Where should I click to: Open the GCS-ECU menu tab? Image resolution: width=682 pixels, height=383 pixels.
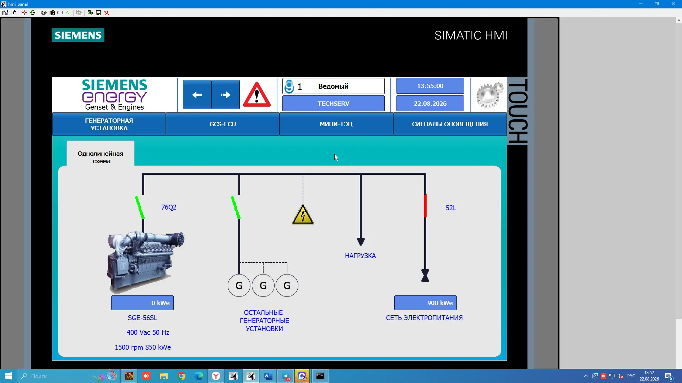[x=223, y=124]
